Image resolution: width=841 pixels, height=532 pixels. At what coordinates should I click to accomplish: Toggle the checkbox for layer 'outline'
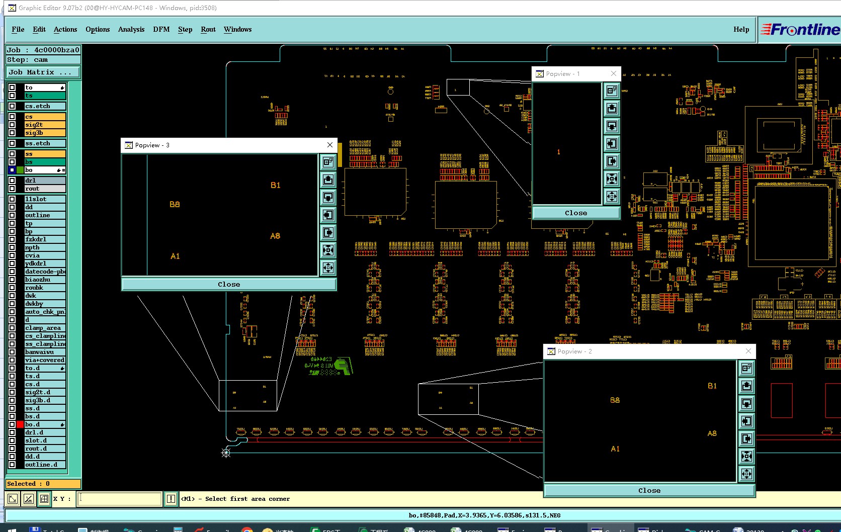click(x=12, y=215)
